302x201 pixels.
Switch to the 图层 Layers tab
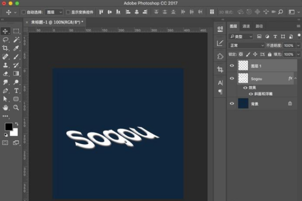233,26
